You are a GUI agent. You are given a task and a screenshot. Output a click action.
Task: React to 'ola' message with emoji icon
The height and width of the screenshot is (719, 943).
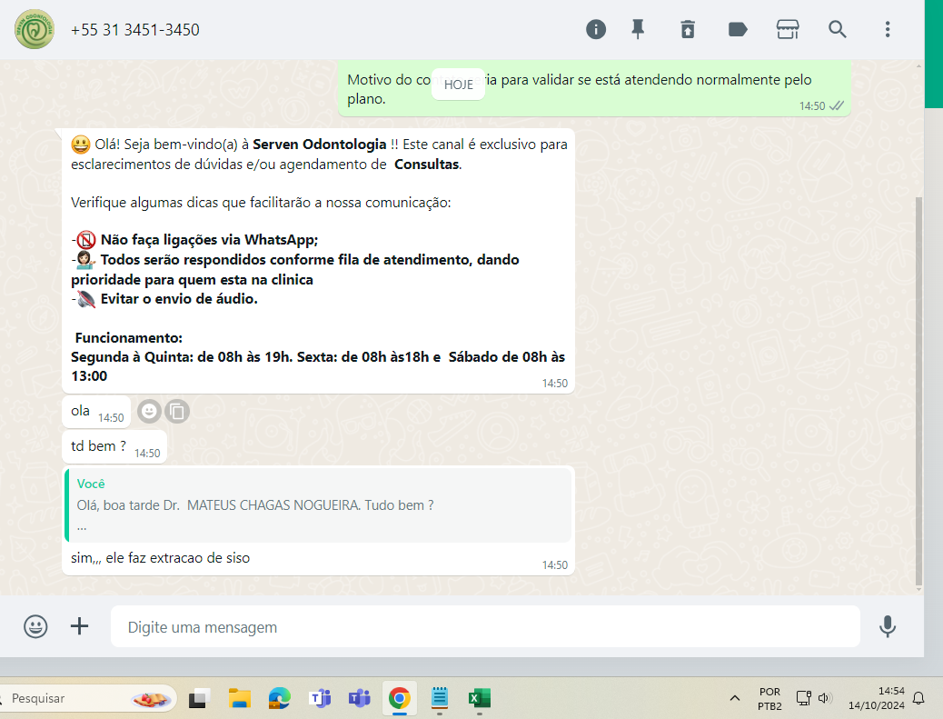(149, 412)
